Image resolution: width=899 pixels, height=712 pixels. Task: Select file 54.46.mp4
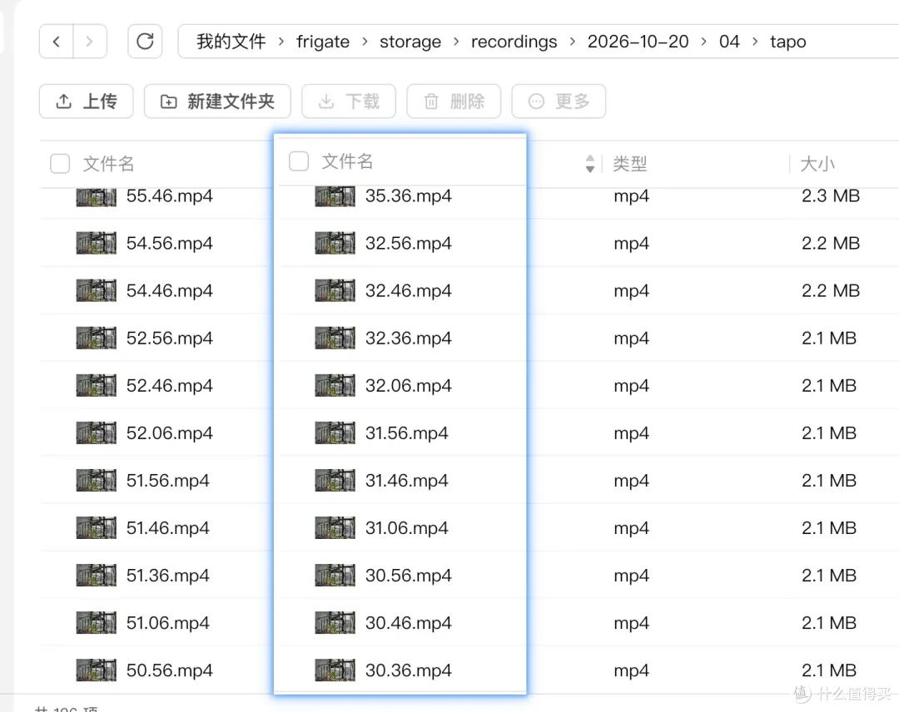170,290
